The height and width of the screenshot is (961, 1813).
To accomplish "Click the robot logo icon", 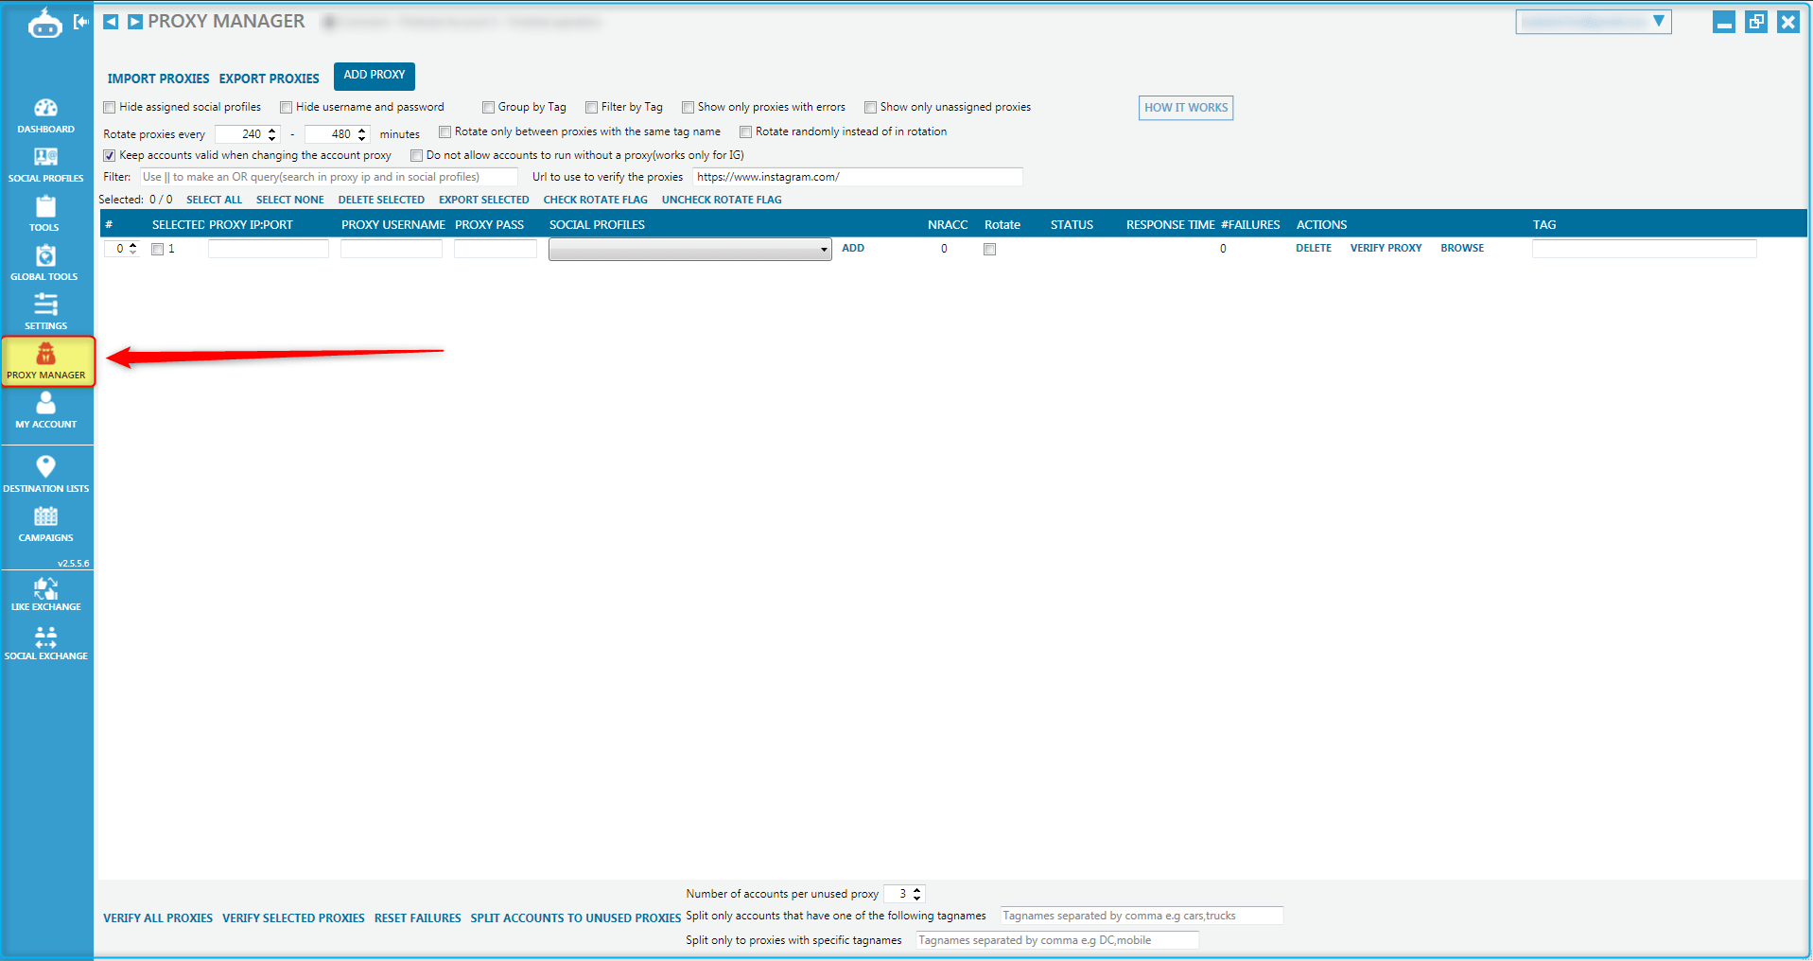I will 44,23.
